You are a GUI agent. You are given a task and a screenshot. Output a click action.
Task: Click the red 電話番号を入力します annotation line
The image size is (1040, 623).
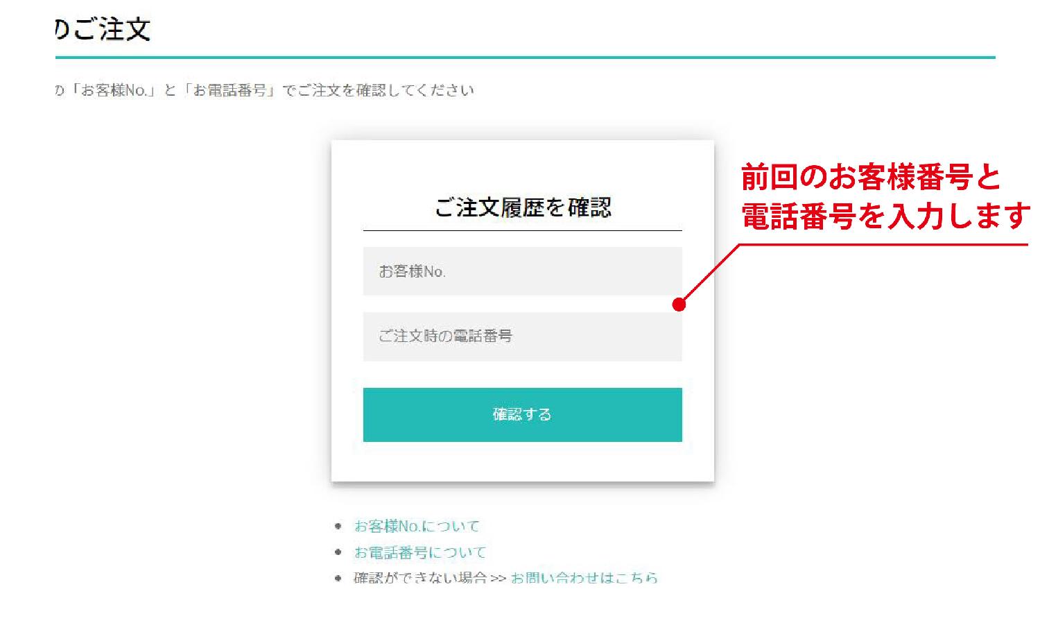coord(886,216)
